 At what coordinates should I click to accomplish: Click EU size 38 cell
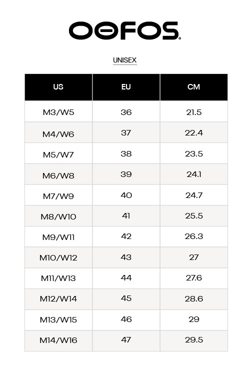pos(126,153)
